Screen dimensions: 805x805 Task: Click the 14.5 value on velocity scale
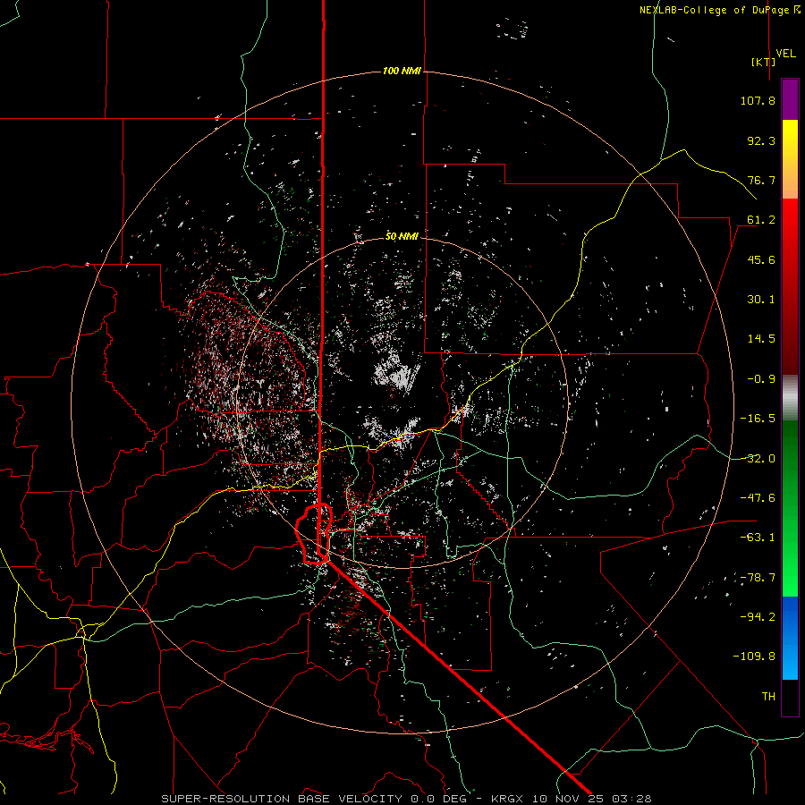tap(761, 339)
